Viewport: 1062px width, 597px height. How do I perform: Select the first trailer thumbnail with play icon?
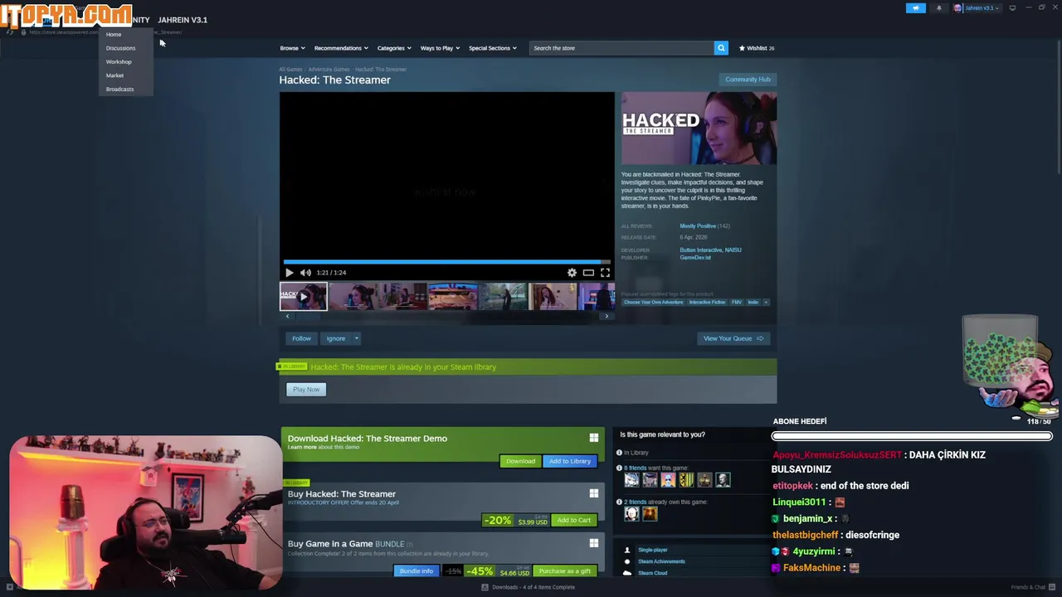pos(303,296)
